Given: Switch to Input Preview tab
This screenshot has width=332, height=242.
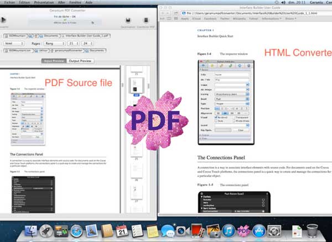Looking at the screenshot, I should point(54,61).
